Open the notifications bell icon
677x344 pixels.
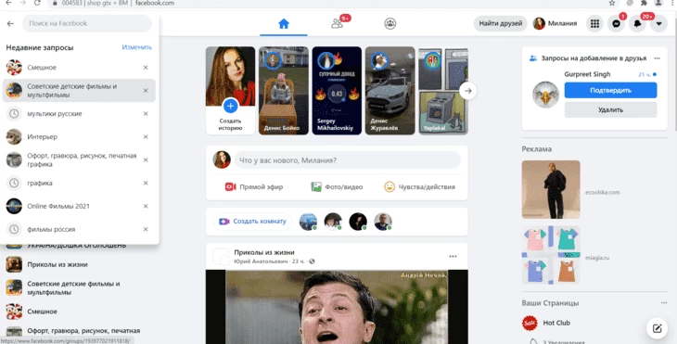coord(638,24)
